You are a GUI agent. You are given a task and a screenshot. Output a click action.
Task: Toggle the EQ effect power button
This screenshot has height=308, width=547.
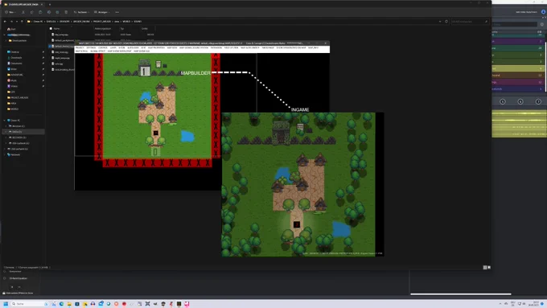[x=5, y=278]
